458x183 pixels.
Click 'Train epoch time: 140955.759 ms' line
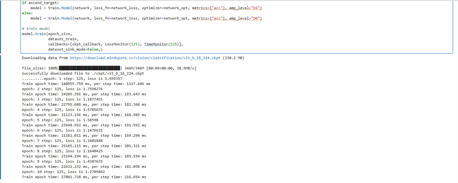coord(86,84)
